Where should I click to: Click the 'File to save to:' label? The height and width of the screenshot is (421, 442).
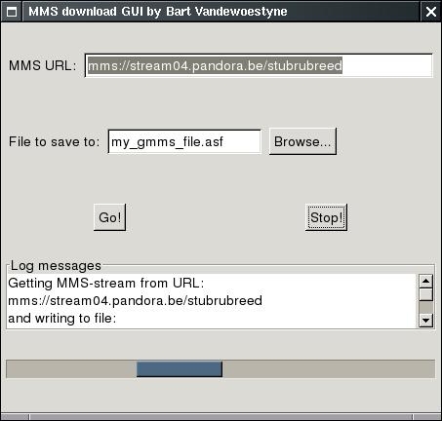click(x=54, y=141)
